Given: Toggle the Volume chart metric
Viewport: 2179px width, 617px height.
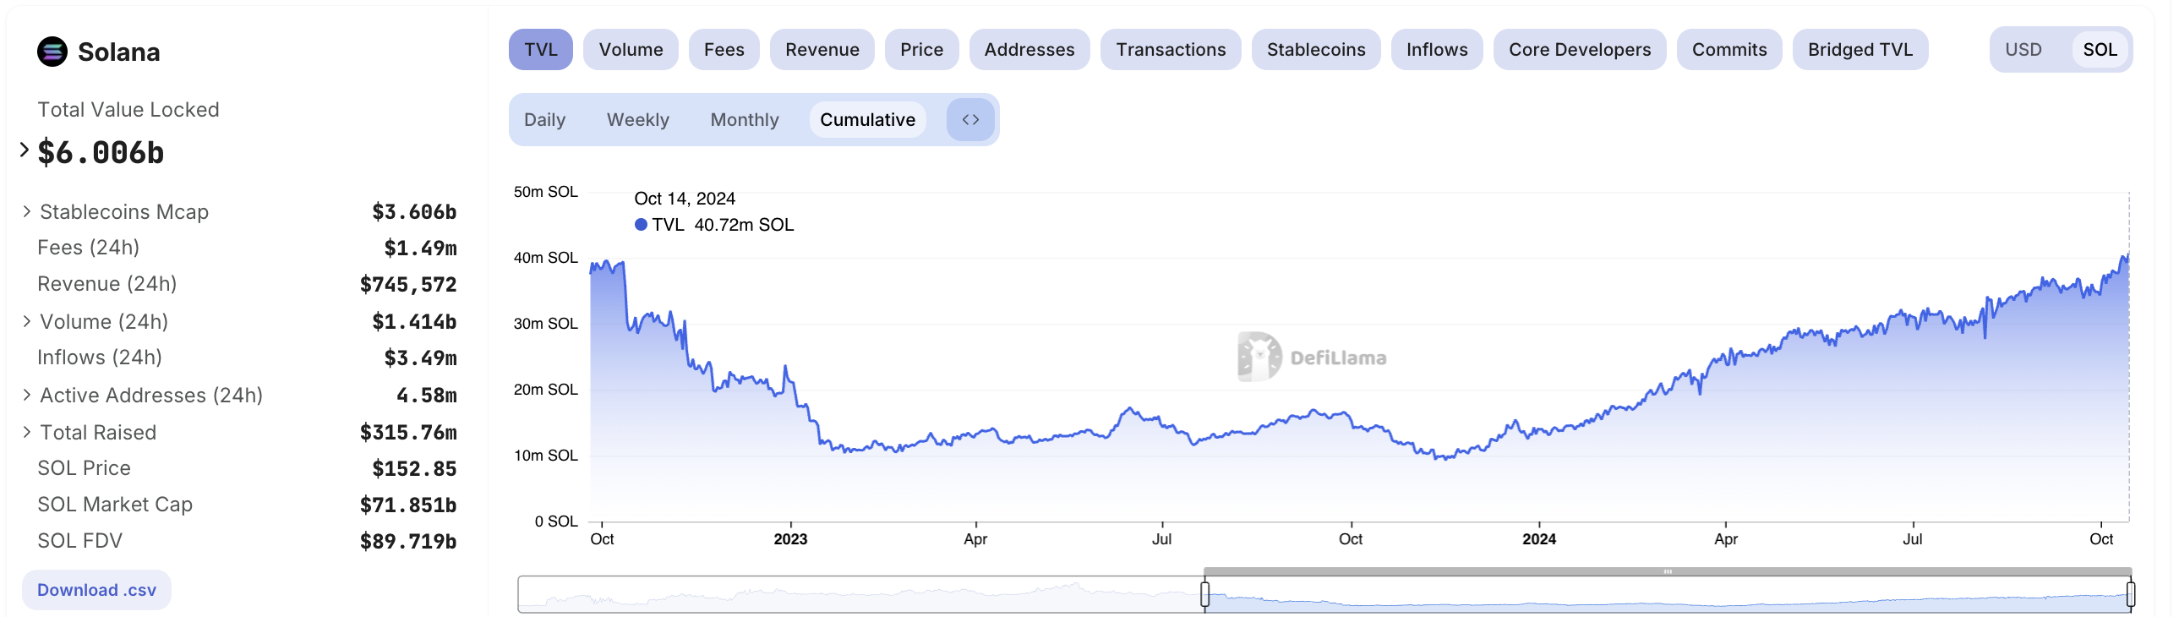Looking at the screenshot, I should point(631,50).
